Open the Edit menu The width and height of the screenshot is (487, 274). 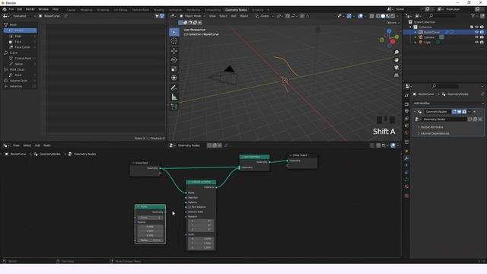pos(20,9)
